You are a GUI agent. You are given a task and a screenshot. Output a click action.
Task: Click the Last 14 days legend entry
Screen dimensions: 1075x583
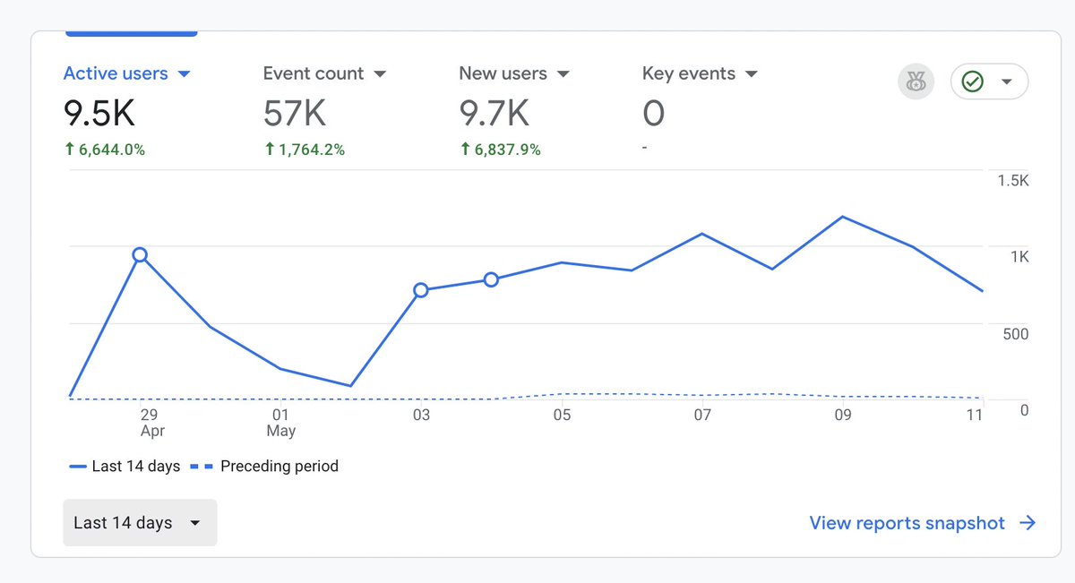[125, 467]
